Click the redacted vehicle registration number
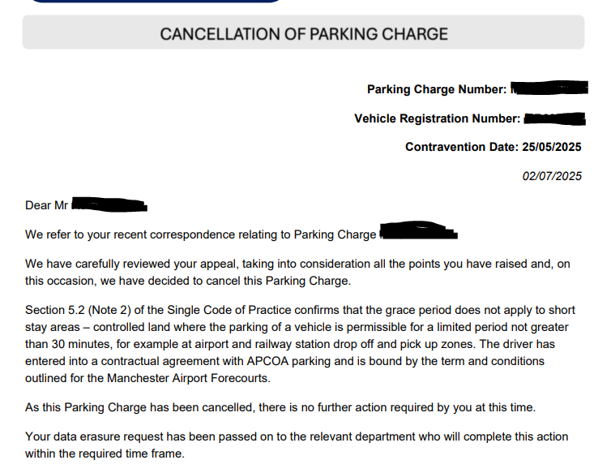Screen dimensions: 594x473 pos(554,118)
